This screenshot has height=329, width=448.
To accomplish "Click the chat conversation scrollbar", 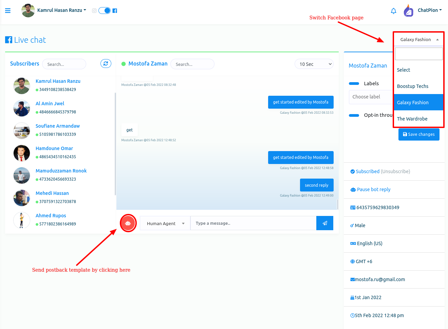I will click(337, 204).
